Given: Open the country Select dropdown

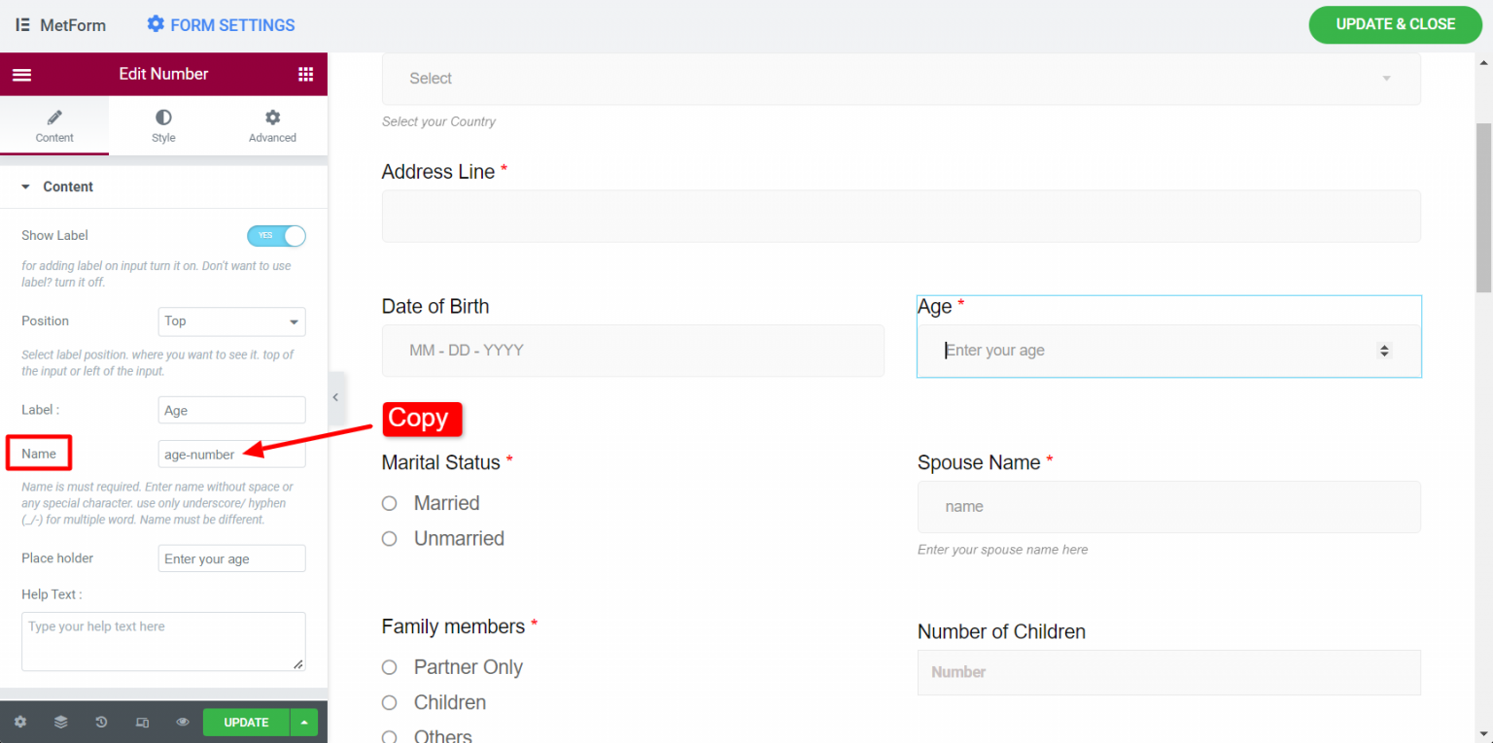Looking at the screenshot, I should (900, 79).
